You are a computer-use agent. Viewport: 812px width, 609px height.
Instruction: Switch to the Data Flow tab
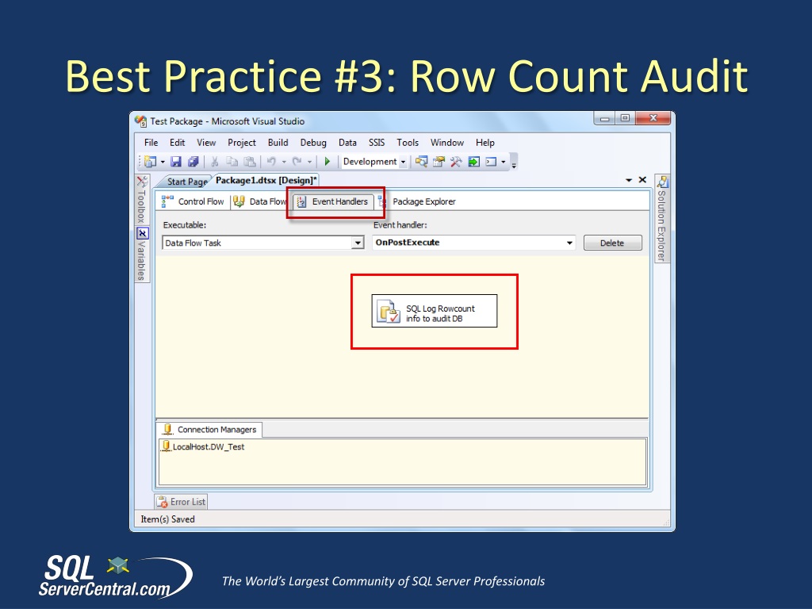click(261, 201)
